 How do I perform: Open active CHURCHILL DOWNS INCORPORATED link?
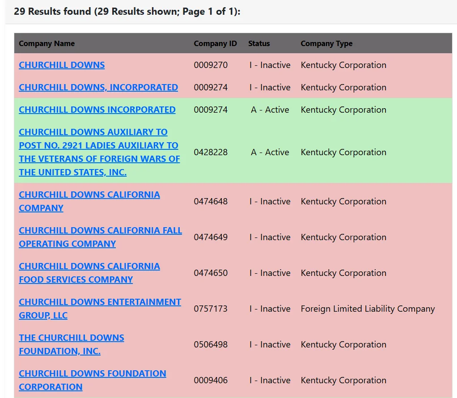(x=97, y=110)
